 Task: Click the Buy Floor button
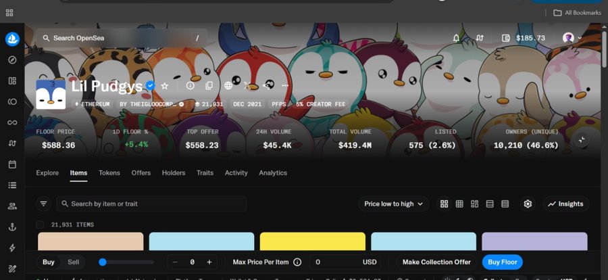click(503, 262)
